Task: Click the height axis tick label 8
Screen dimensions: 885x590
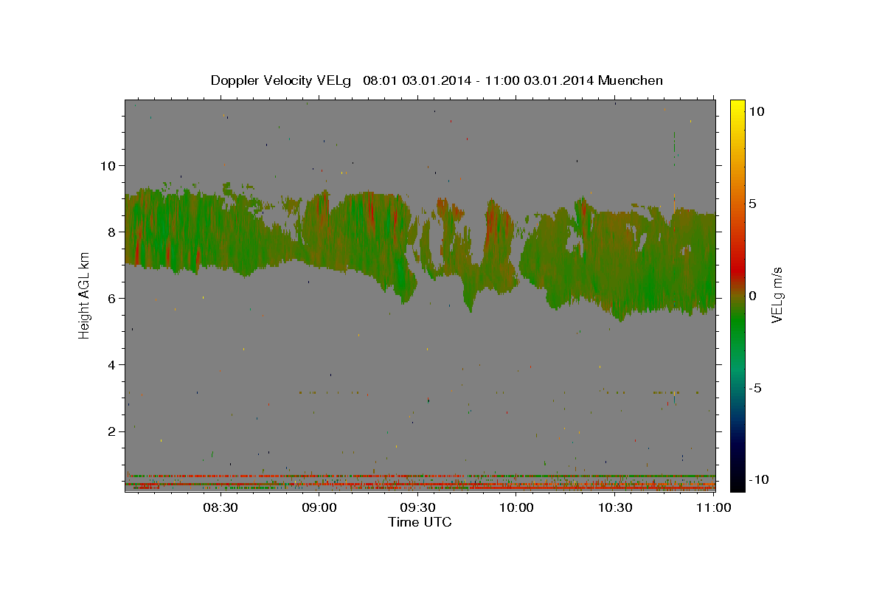Action: click(x=111, y=232)
